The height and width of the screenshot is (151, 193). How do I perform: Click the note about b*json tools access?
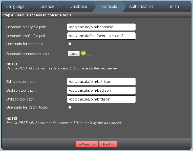(64, 123)
